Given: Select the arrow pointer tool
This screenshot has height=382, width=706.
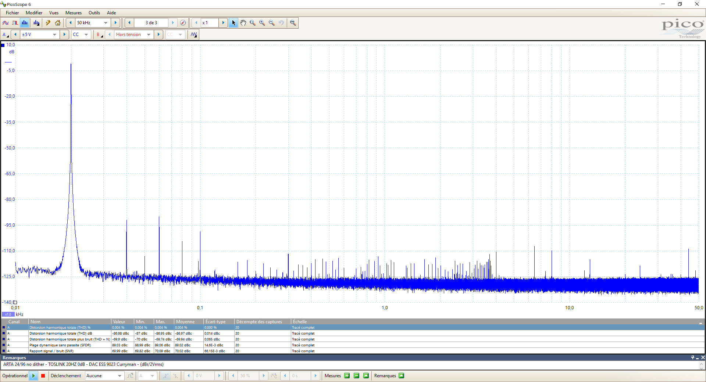Looking at the screenshot, I should (x=233, y=23).
